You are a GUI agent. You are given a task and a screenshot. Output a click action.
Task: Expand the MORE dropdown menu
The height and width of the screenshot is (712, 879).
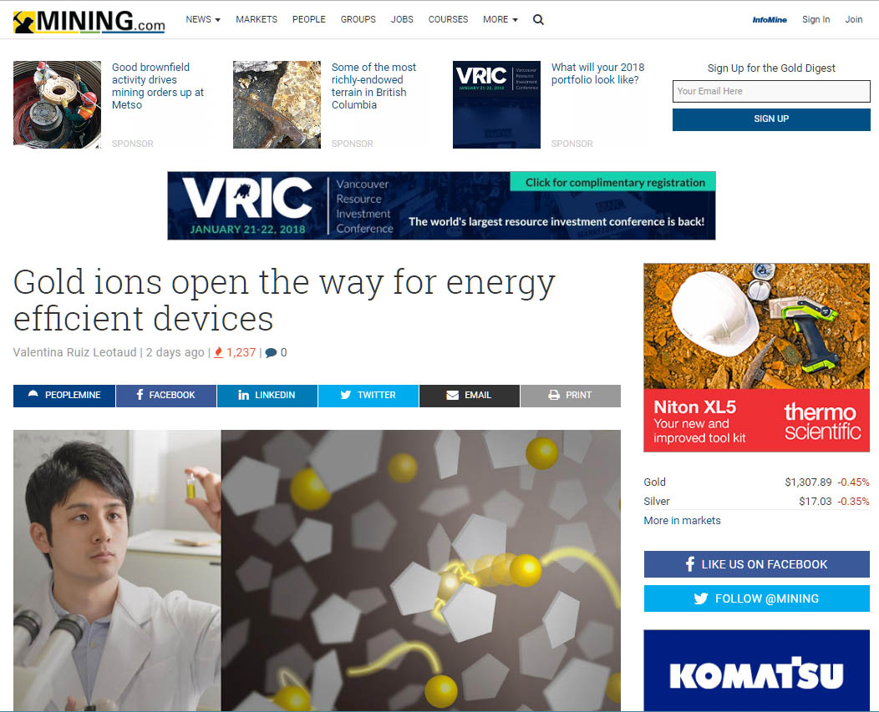tap(500, 19)
